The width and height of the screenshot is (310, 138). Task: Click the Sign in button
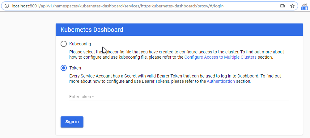pos(72,122)
